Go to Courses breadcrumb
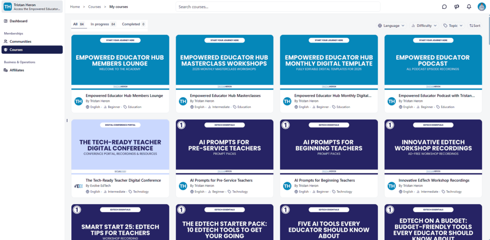This screenshot has width=490, height=240. pyautogui.click(x=95, y=7)
